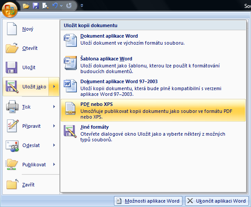Select the Připravit menu label
This screenshot has width=251, height=207.
[x=31, y=126]
